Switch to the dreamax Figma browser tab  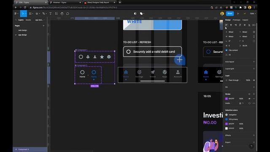click(x=65, y=3)
